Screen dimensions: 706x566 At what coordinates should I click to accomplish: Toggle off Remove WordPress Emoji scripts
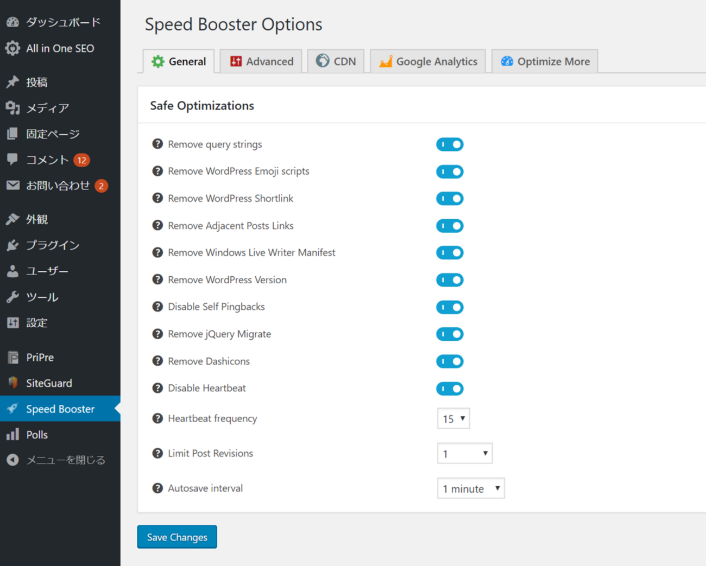point(450,171)
